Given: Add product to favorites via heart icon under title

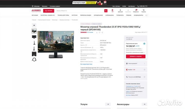Looking at the screenshot, I should tap(99, 32).
